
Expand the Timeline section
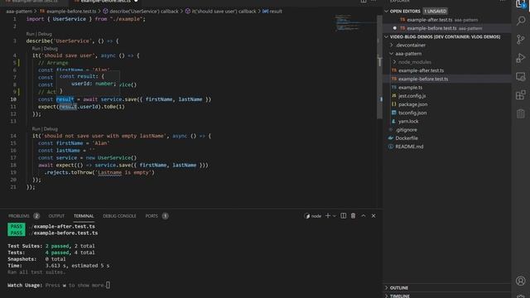(387, 296)
